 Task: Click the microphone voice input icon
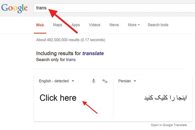tap(94, 81)
